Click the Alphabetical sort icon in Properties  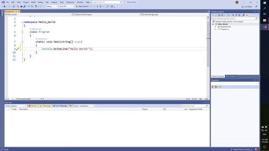point(216,87)
